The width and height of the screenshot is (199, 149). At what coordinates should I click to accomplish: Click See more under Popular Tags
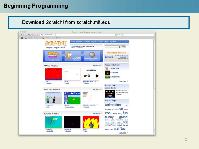point(123,133)
